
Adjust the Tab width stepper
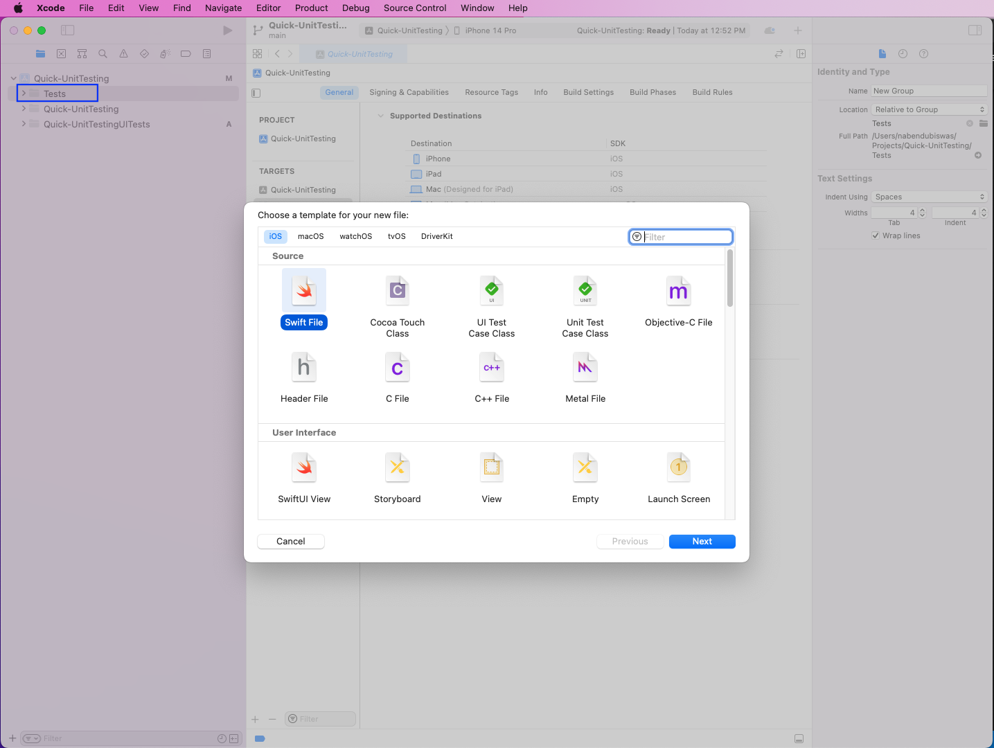(922, 213)
